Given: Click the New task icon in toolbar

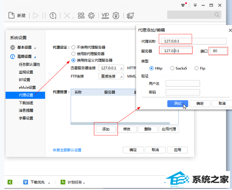Looking at the screenshot, I should (x=11, y=15).
